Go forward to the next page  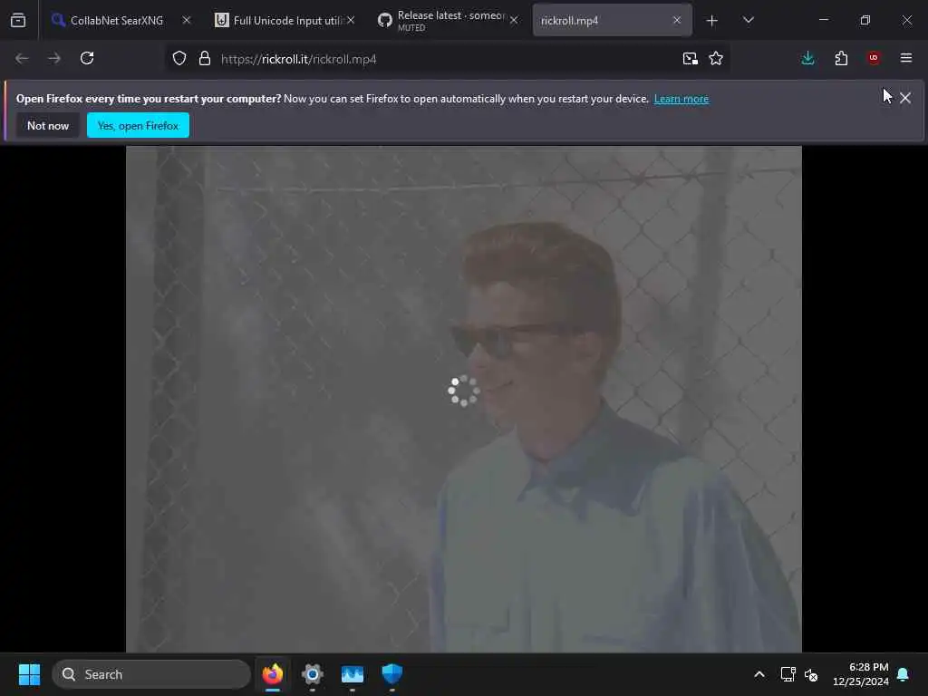pos(54,59)
